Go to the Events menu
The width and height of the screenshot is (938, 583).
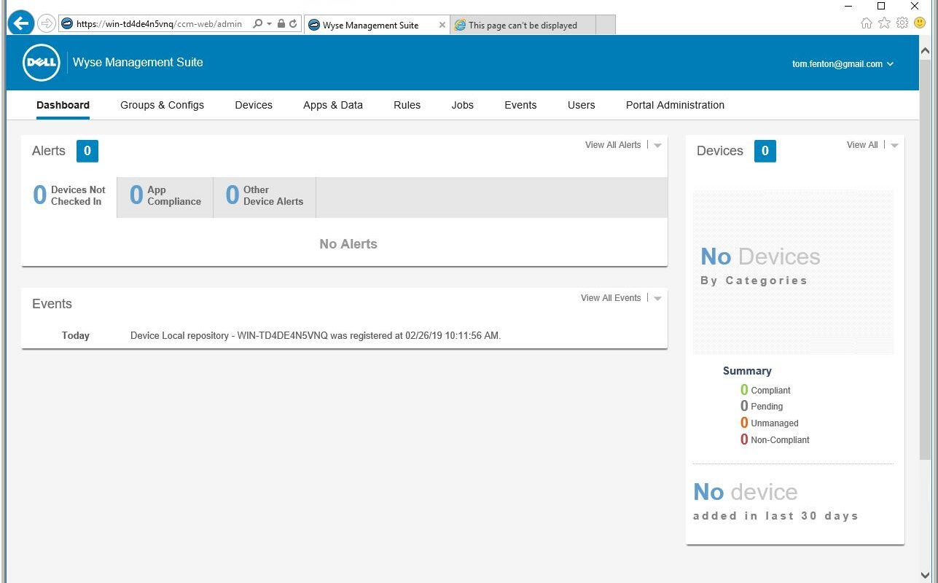520,105
